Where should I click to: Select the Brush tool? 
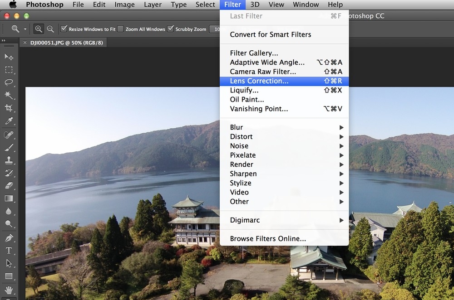tap(9, 147)
